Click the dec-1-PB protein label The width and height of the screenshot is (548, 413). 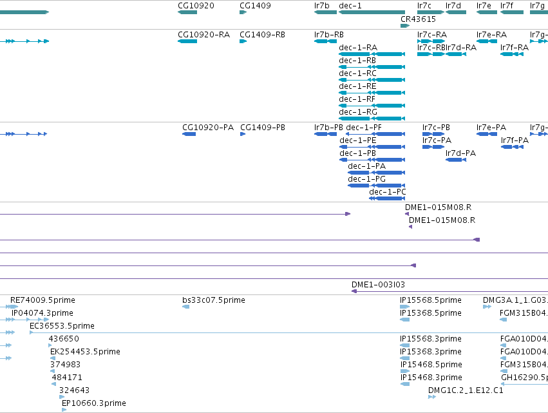point(357,153)
